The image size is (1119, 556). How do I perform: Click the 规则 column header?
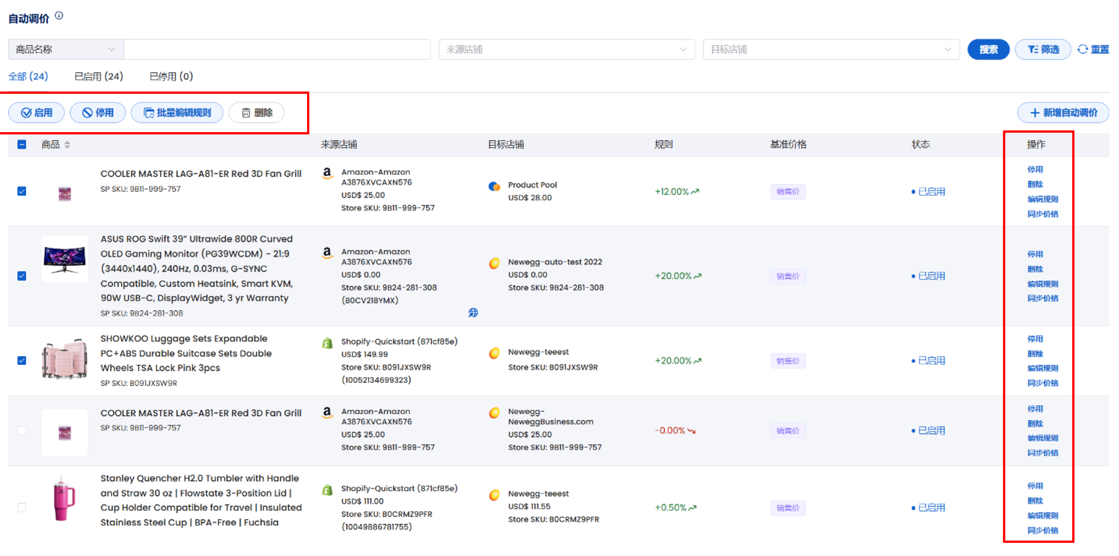(x=663, y=144)
